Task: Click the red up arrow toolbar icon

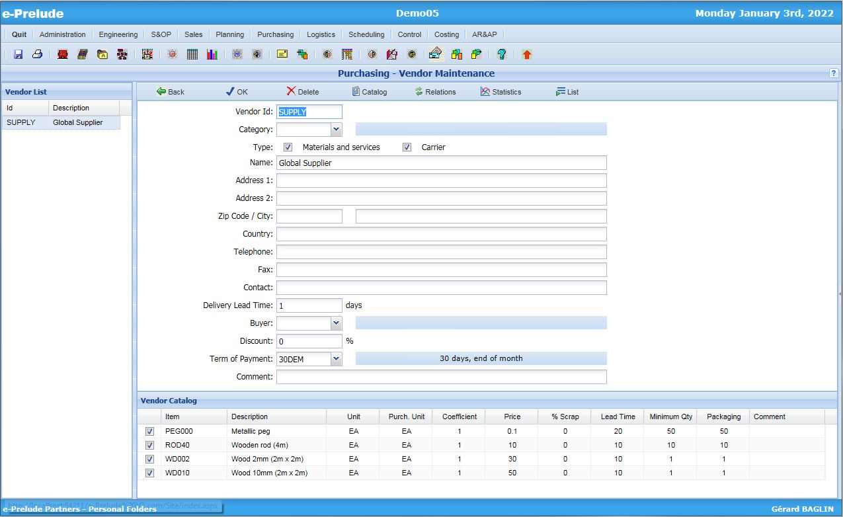Action: 526,55
